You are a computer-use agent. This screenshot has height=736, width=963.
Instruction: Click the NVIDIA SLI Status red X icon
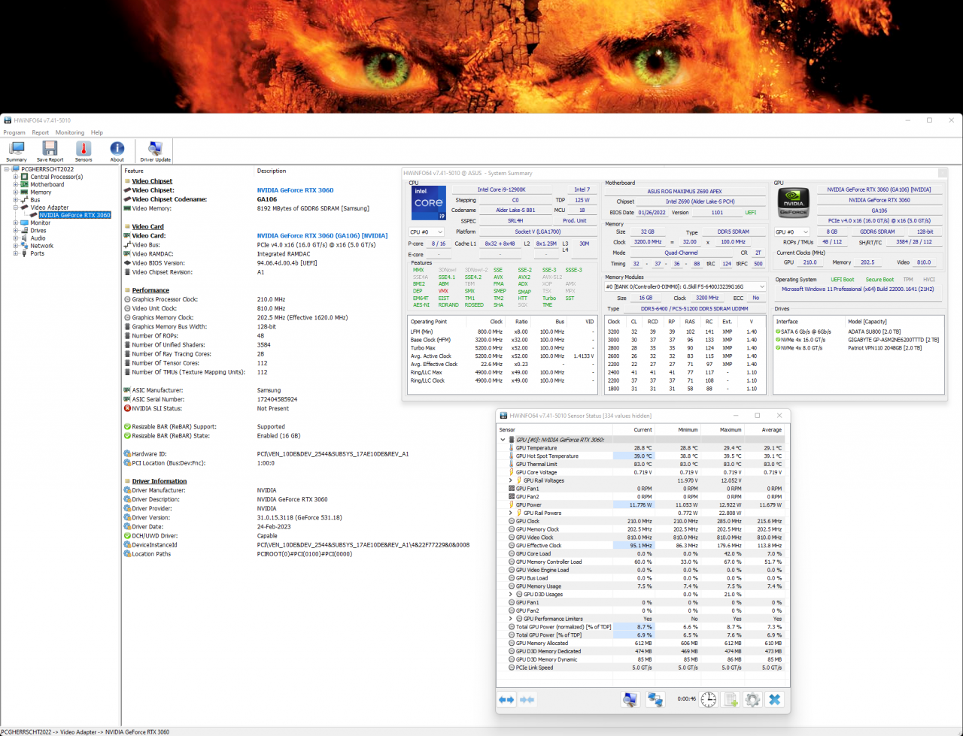[127, 408]
